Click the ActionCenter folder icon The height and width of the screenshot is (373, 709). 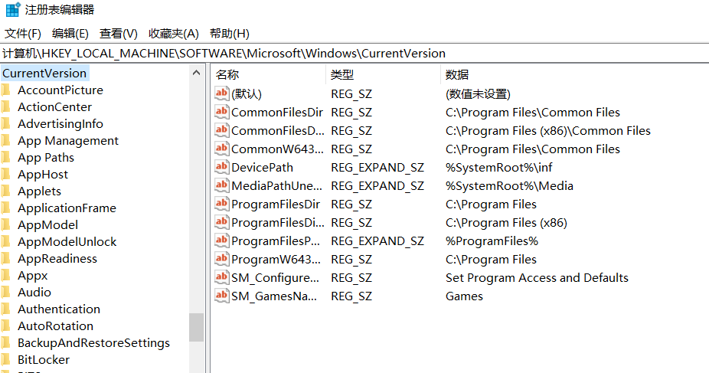[5, 106]
